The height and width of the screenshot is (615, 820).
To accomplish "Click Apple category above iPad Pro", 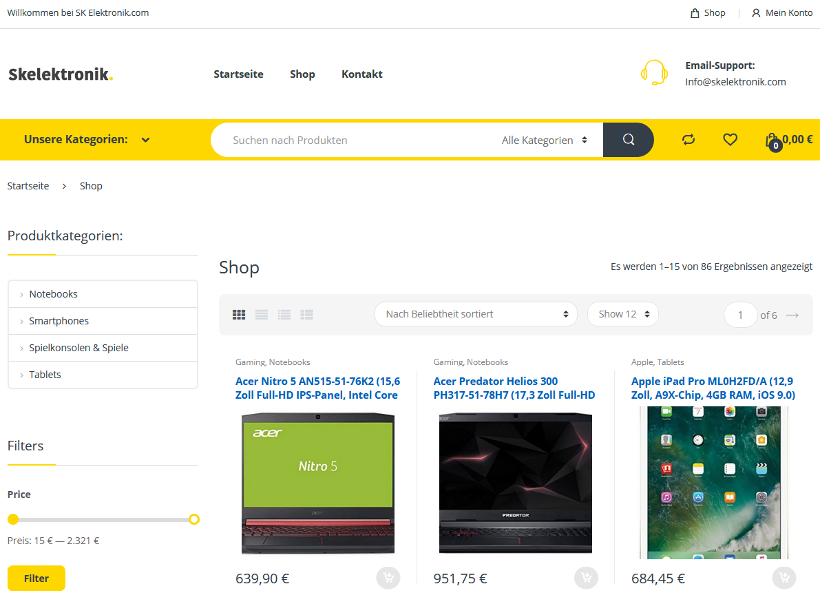I will tap(642, 362).
